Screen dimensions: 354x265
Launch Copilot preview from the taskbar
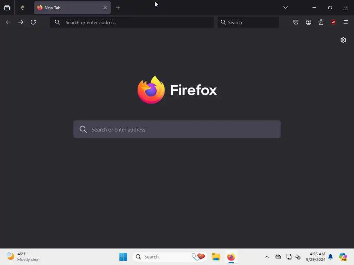point(343,257)
